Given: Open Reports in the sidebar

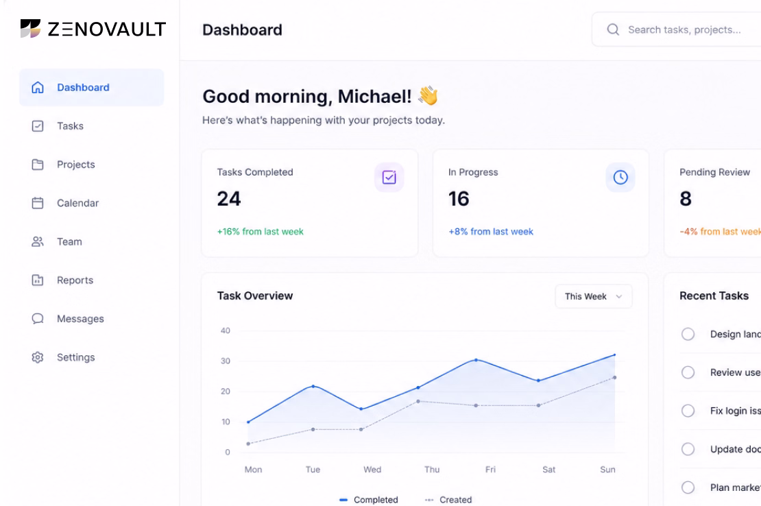Looking at the screenshot, I should tap(92, 280).
